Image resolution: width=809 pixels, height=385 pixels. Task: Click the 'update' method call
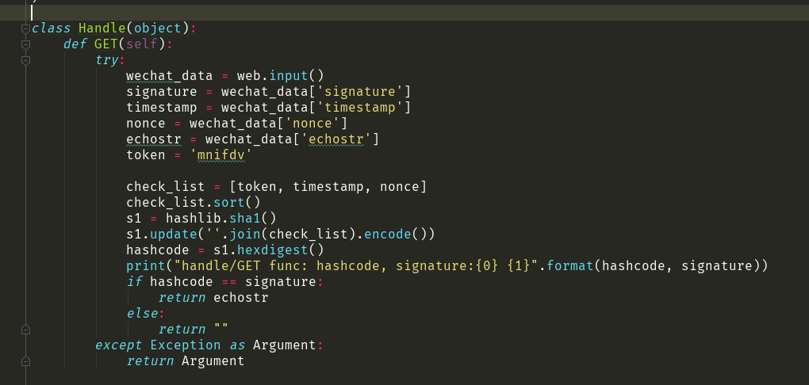click(174, 234)
